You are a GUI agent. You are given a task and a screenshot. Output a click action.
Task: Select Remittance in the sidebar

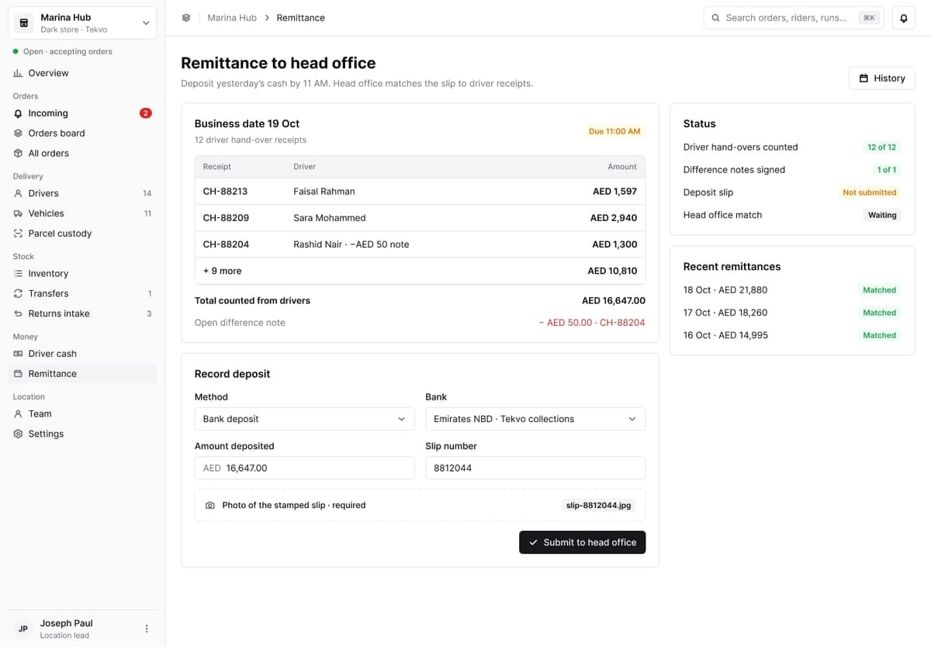coord(82,374)
